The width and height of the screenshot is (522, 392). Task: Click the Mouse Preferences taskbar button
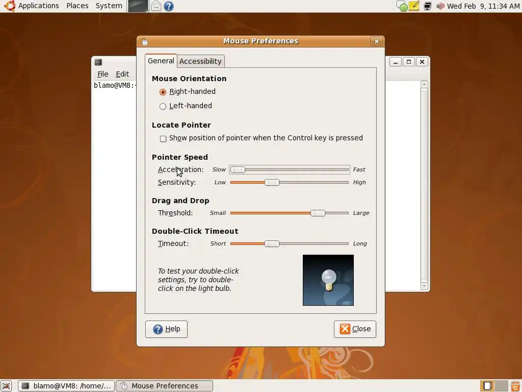(165, 386)
